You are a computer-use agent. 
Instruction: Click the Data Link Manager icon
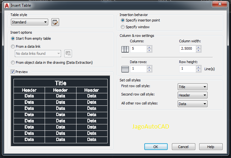68,53
